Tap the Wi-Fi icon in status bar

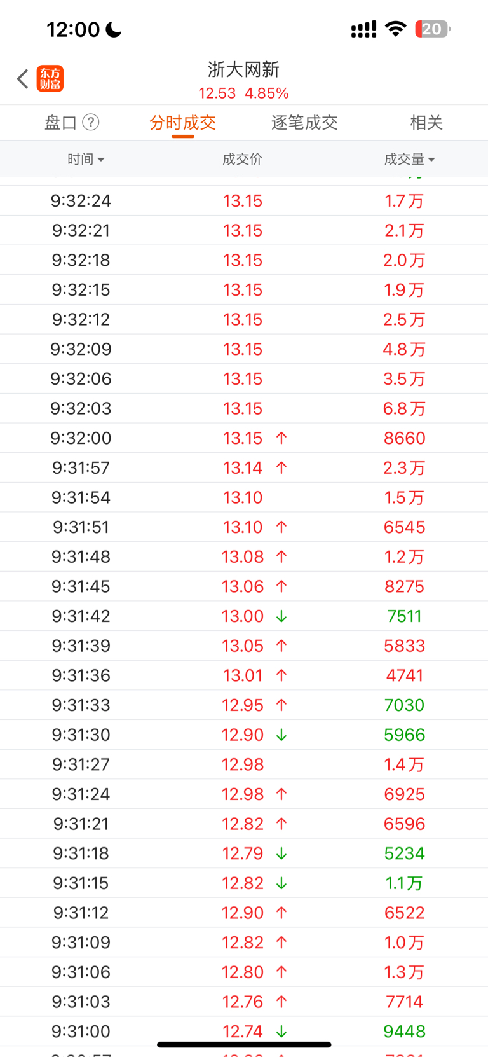[396, 29]
